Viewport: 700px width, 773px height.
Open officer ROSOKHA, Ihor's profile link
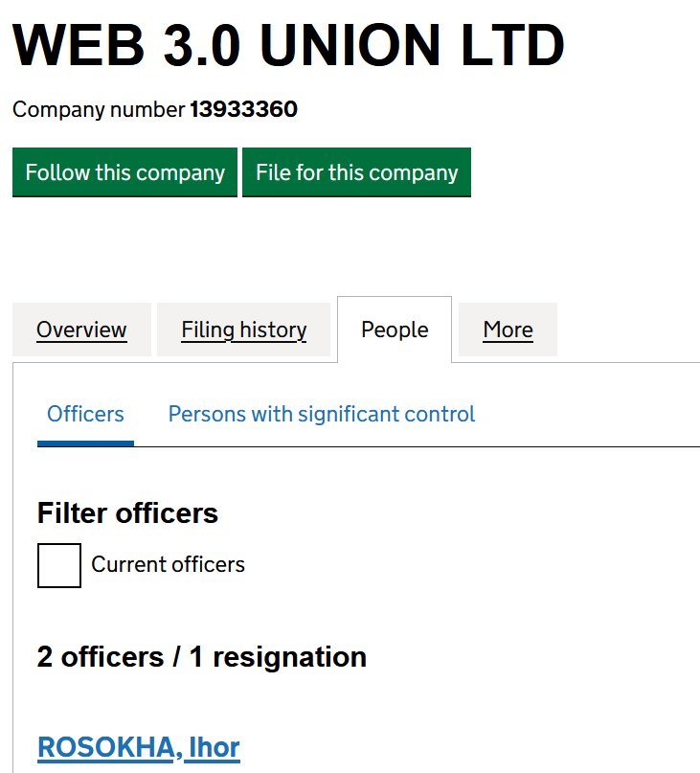[138, 747]
